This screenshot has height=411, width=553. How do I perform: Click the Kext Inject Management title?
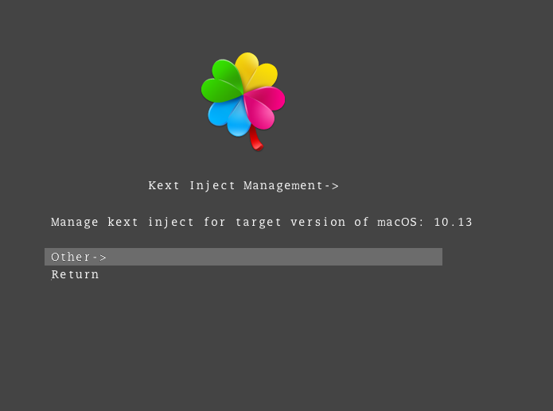tap(243, 186)
